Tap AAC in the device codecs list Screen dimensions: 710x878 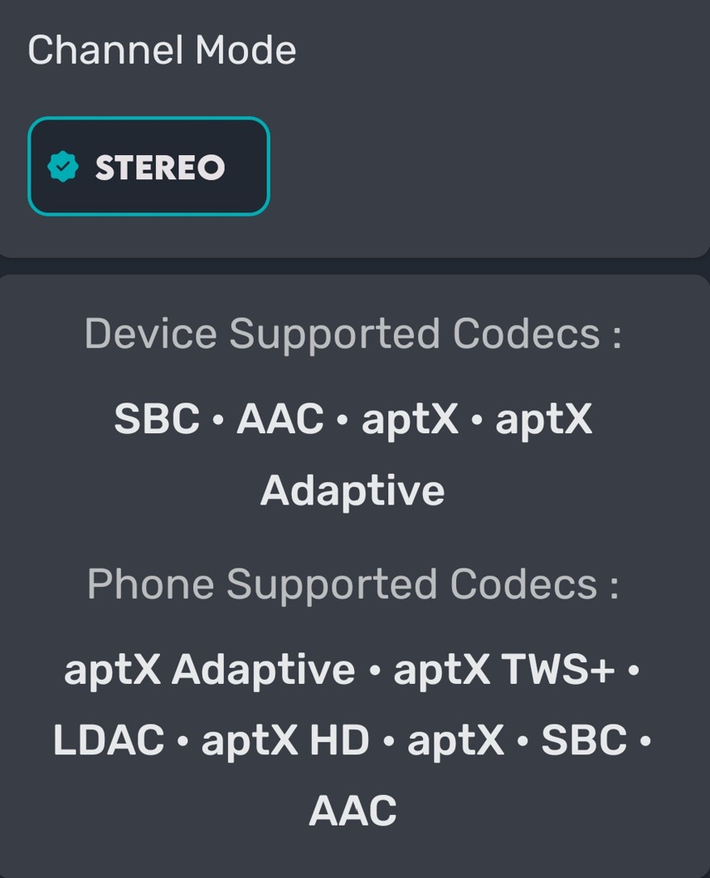[x=280, y=419]
